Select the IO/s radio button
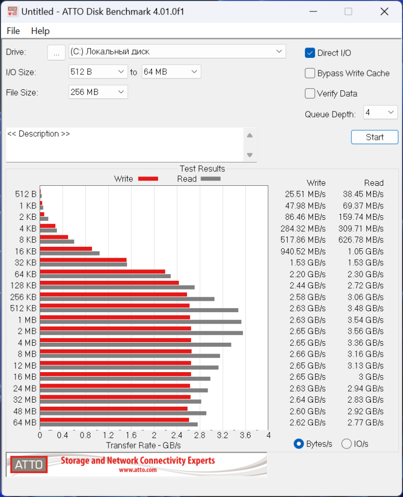Screen dimensions: 403x497 tap(347, 444)
